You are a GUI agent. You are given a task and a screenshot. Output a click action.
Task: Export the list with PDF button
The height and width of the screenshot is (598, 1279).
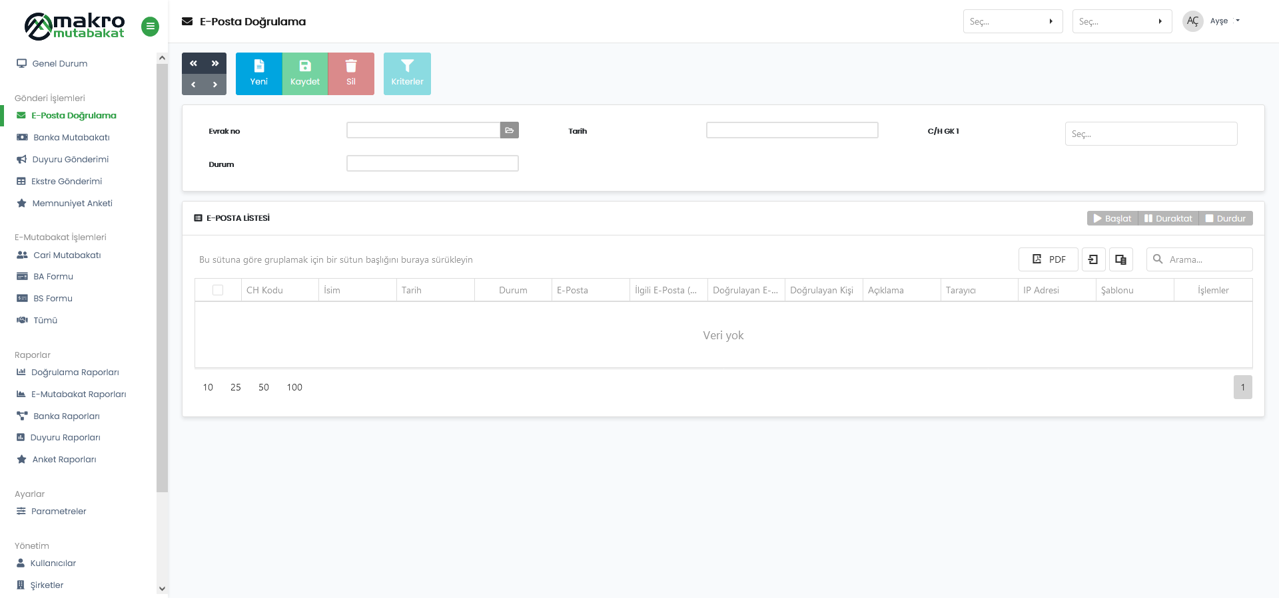[1048, 259]
